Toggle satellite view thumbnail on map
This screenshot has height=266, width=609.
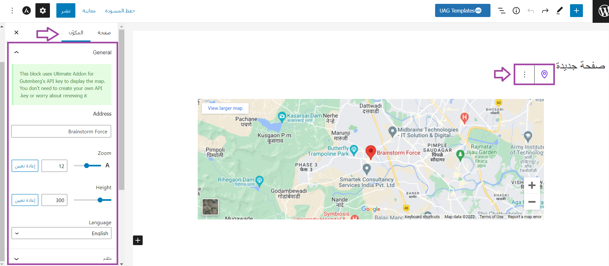pyautogui.click(x=210, y=207)
